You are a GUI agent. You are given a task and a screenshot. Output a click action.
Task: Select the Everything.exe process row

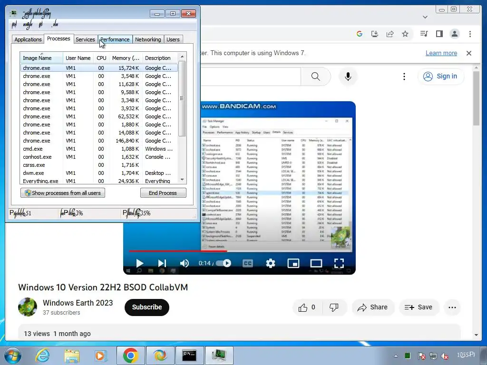click(99, 181)
